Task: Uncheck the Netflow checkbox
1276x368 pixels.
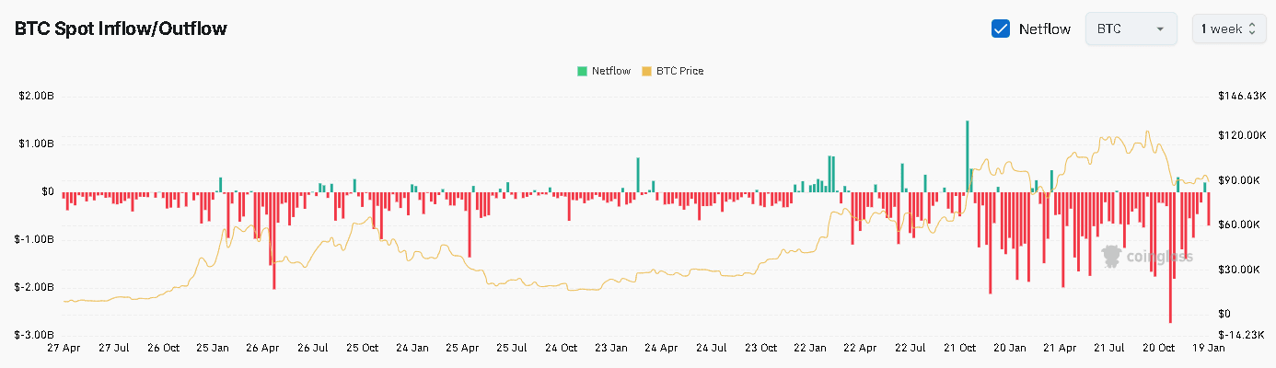Action: tap(1001, 29)
